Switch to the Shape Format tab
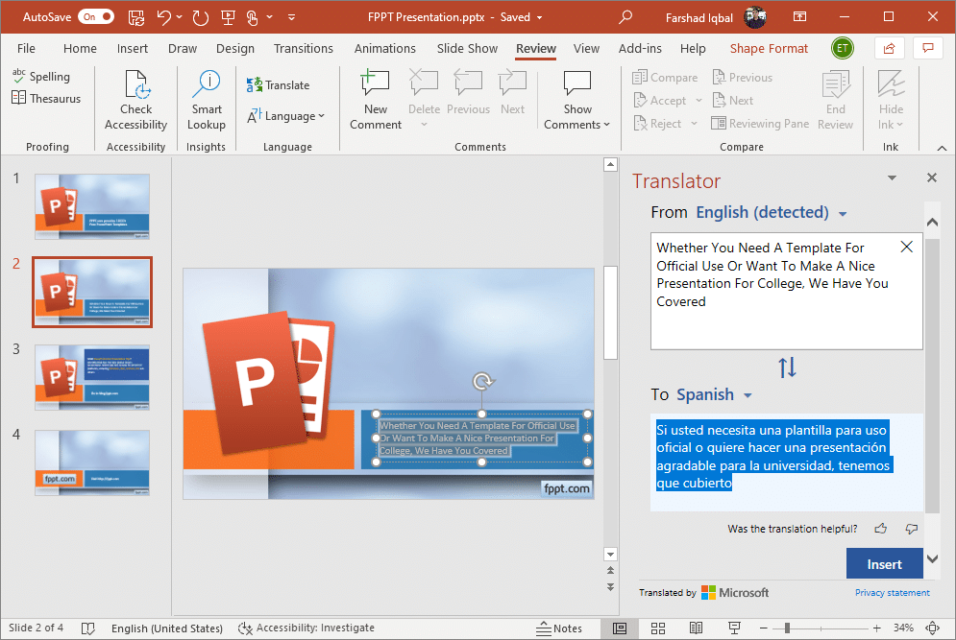Screen dimensions: 956x640 [769, 49]
